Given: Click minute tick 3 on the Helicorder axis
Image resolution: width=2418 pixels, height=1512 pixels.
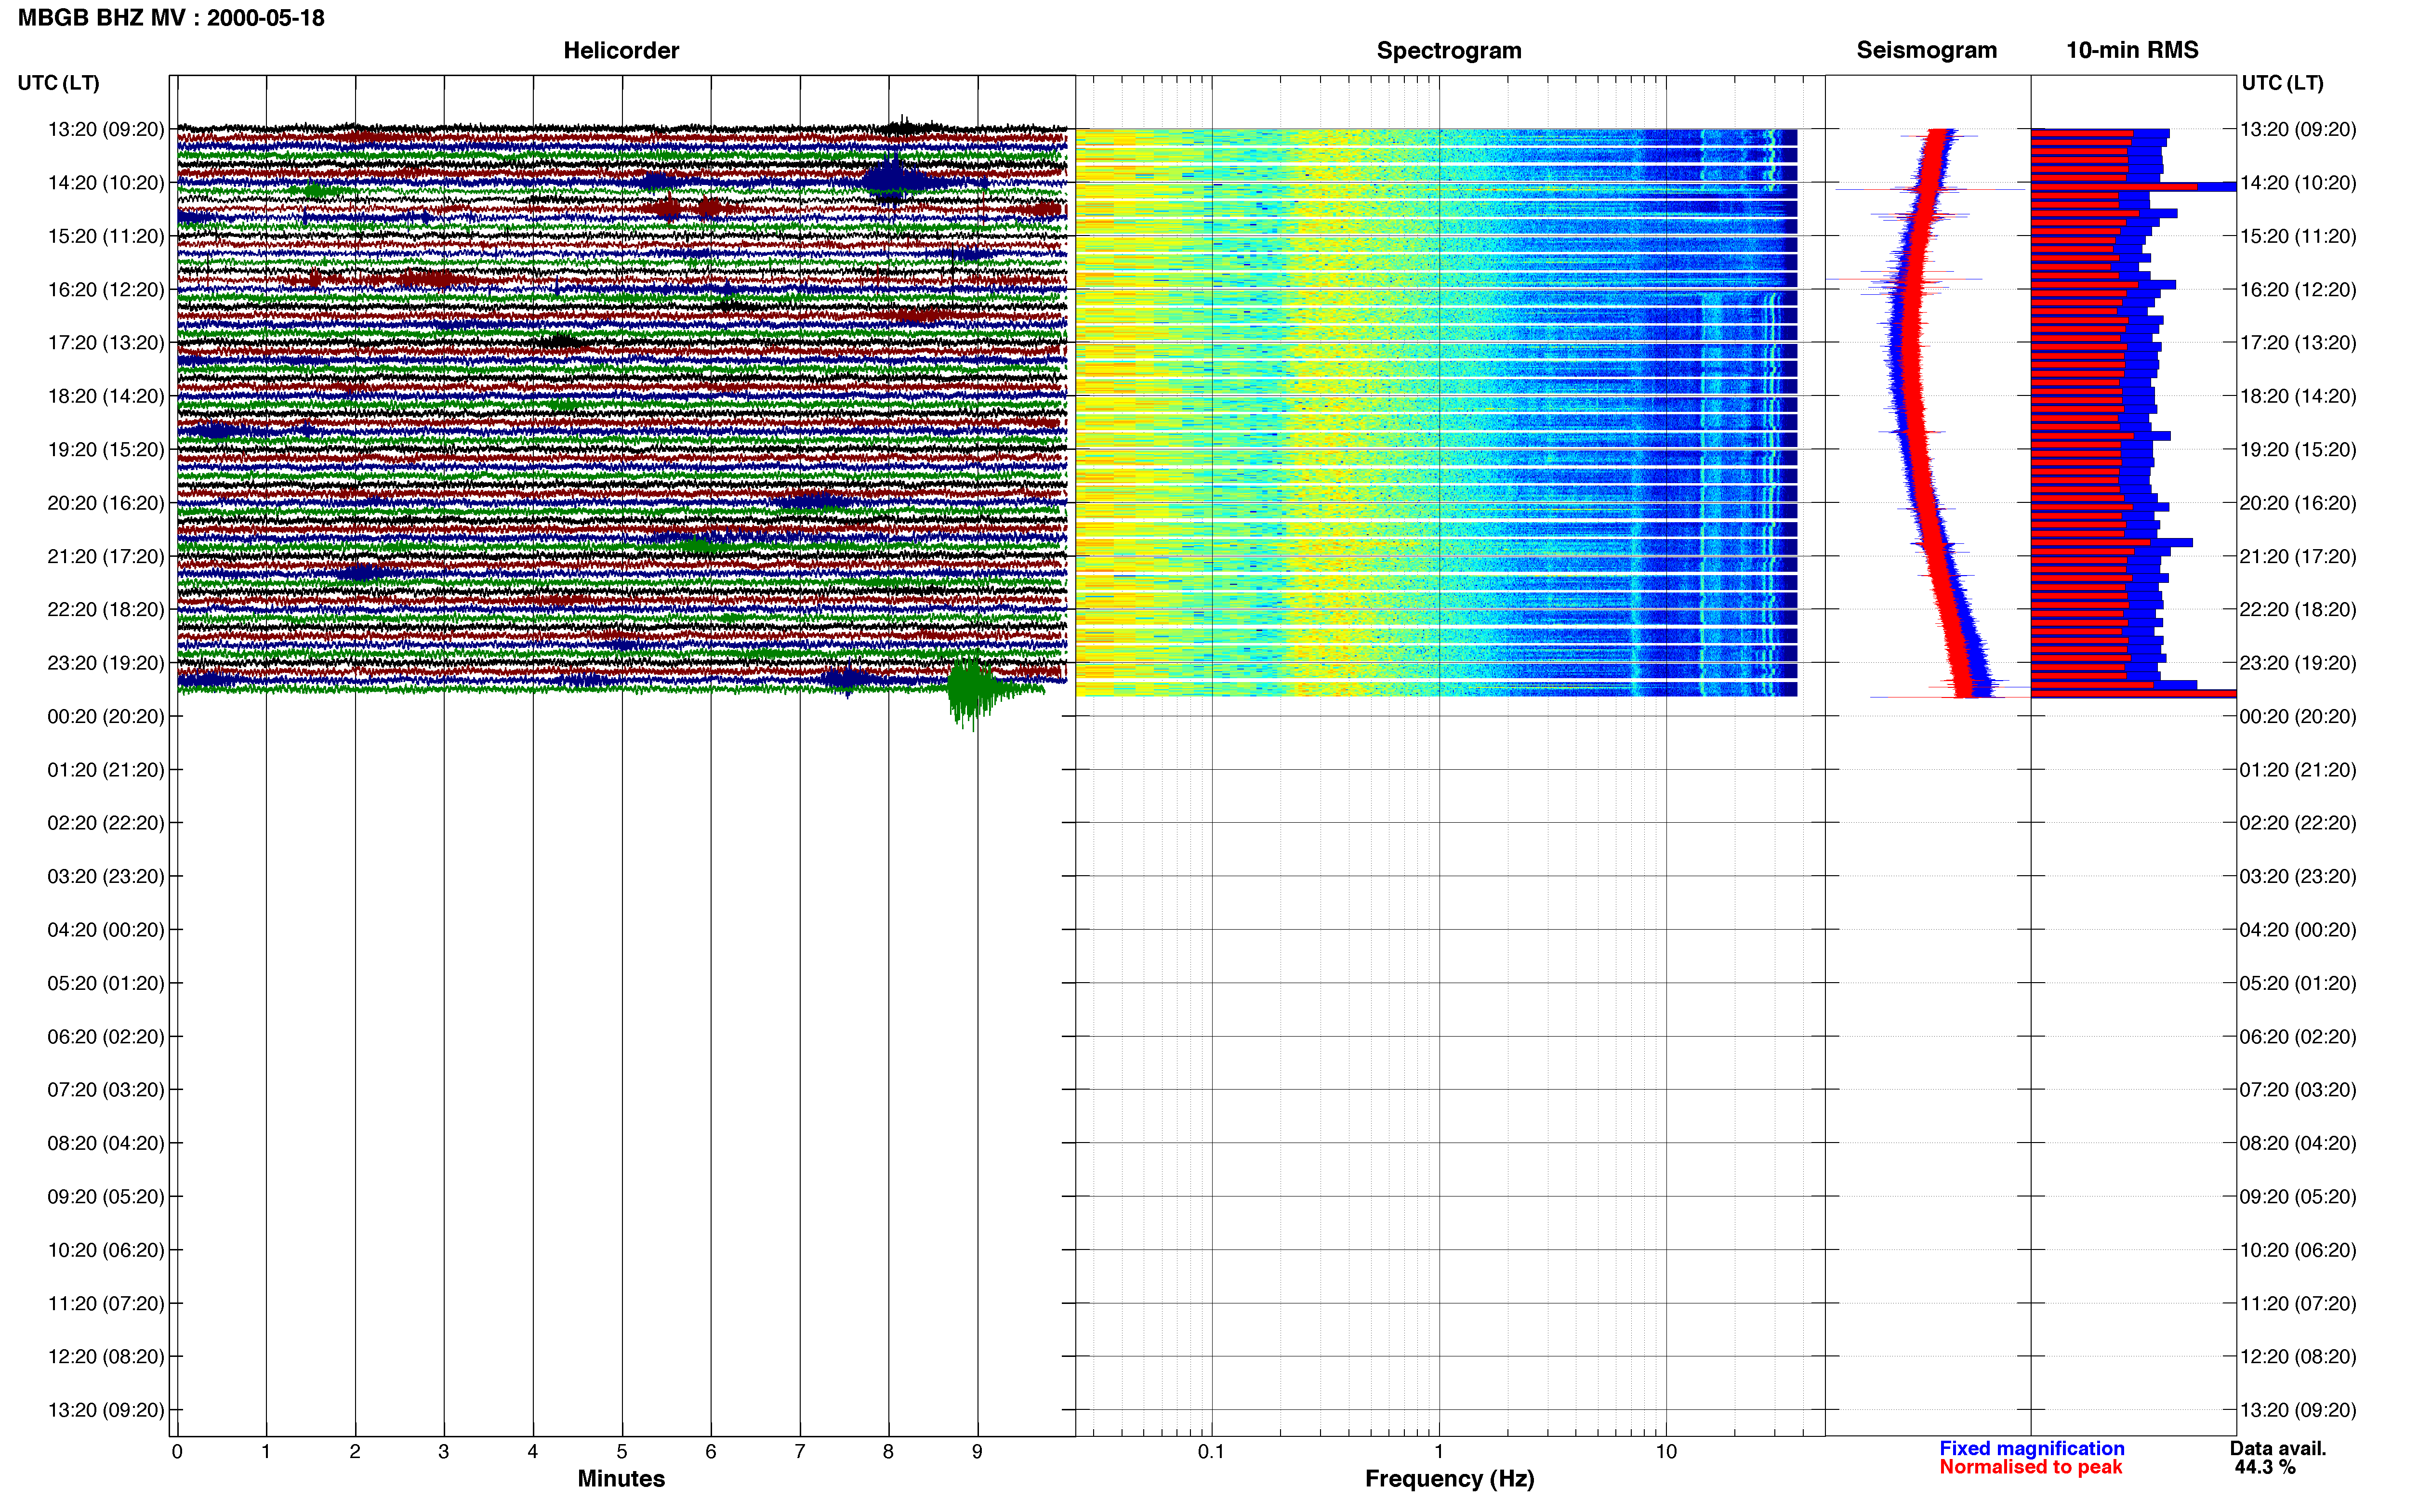Looking at the screenshot, I should click(444, 1451).
